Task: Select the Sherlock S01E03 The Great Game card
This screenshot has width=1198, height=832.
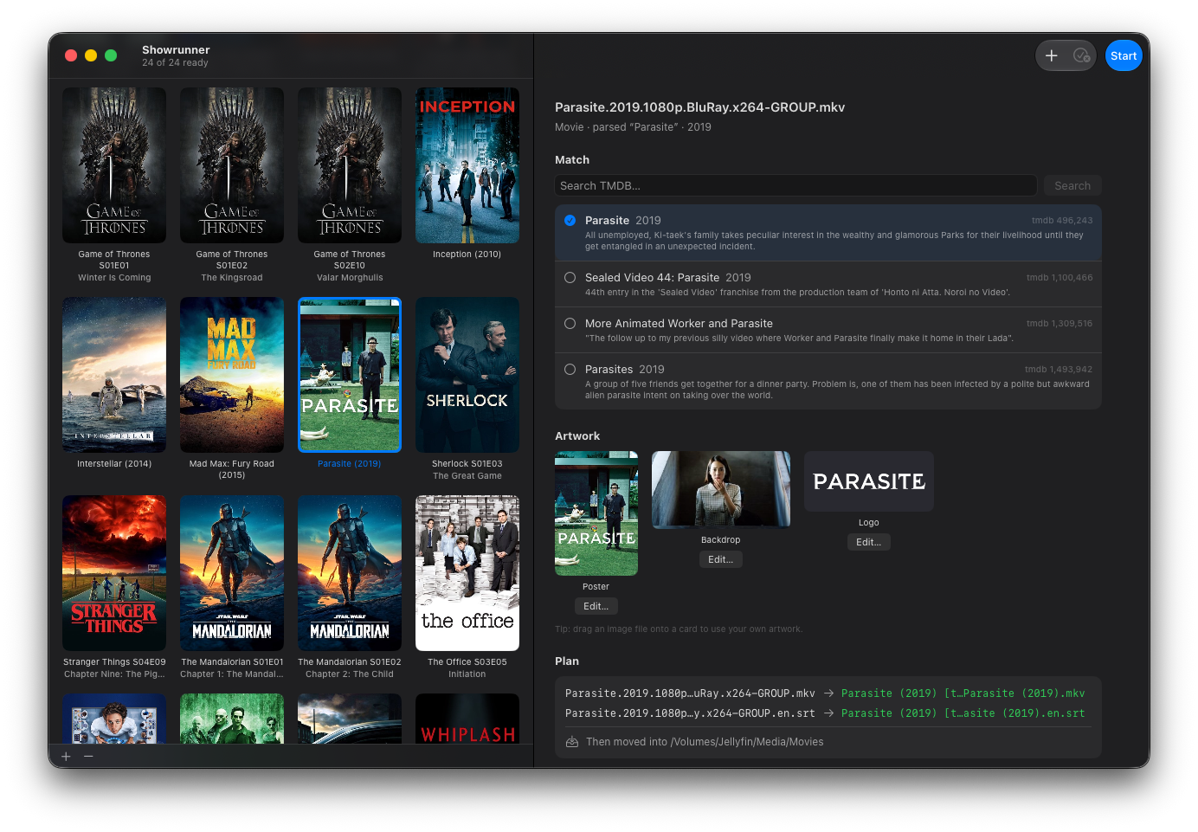Action: 467,375
